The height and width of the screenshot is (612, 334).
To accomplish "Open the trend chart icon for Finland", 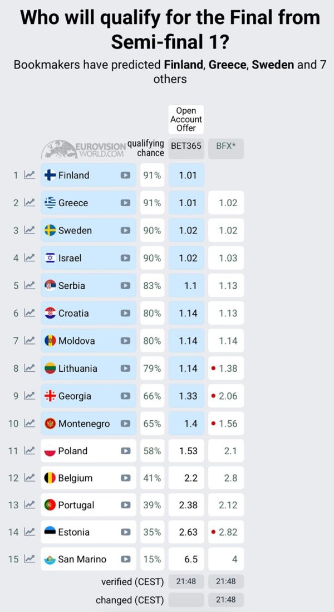I will click(x=30, y=175).
